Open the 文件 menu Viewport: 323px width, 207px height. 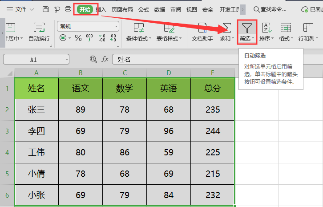tap(20, 9)
